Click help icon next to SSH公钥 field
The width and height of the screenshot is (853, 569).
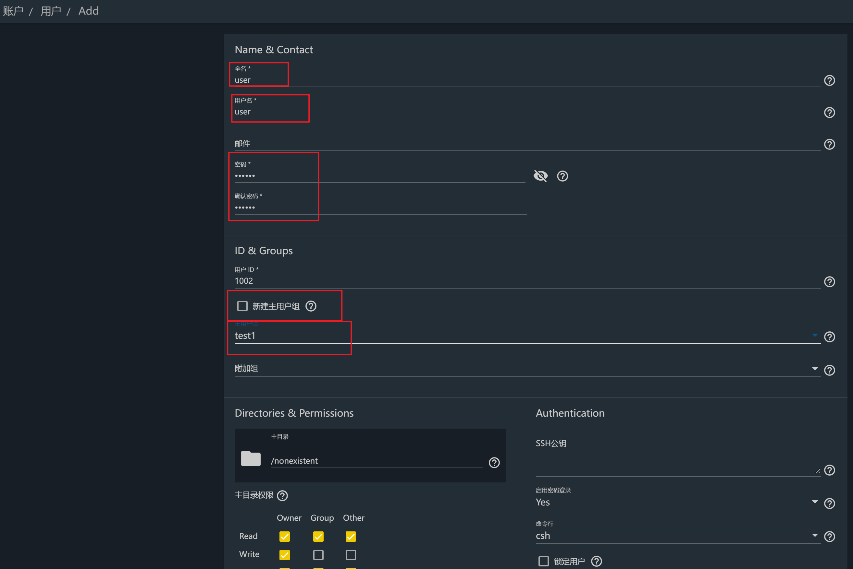pyautogui.click(x=829, y=470)
